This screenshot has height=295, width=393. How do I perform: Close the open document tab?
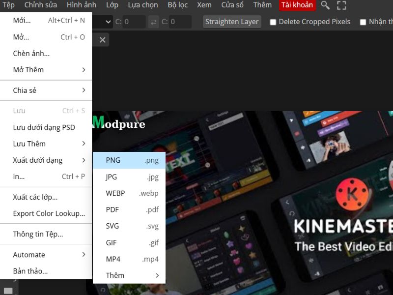click(x=102, y=40)
